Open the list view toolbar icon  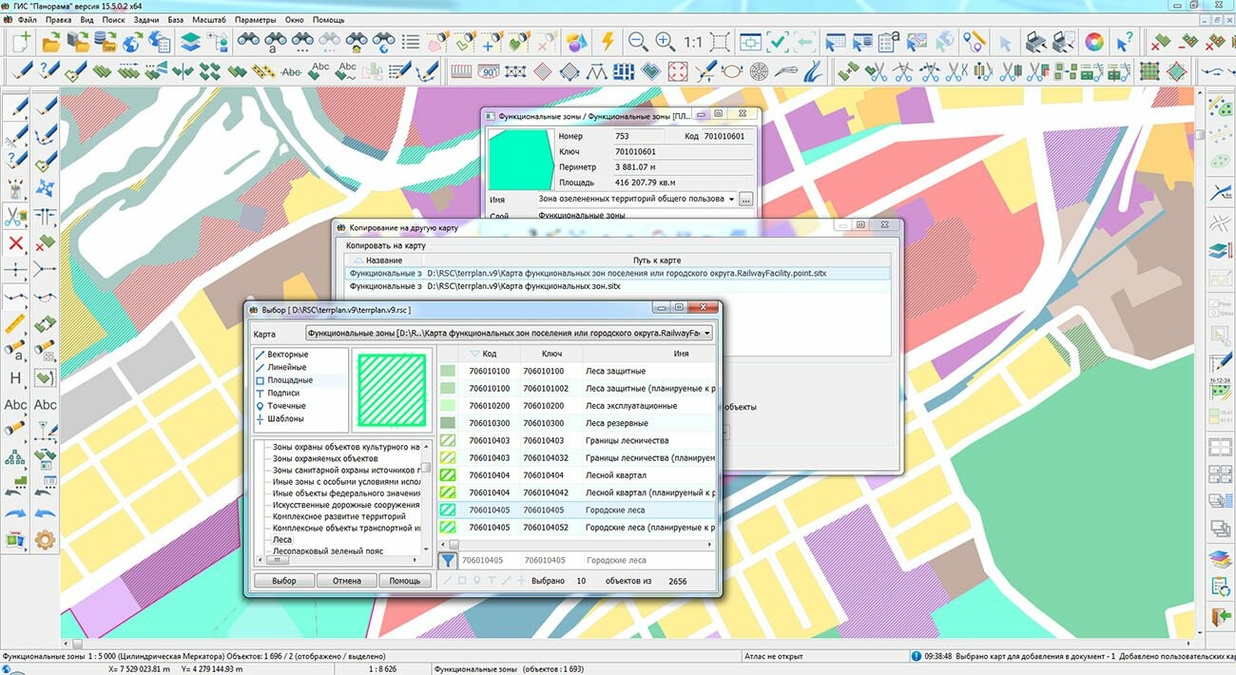pos(411,42)
